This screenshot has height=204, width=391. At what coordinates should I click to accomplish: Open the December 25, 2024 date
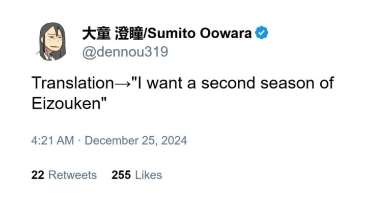[135, 140]
